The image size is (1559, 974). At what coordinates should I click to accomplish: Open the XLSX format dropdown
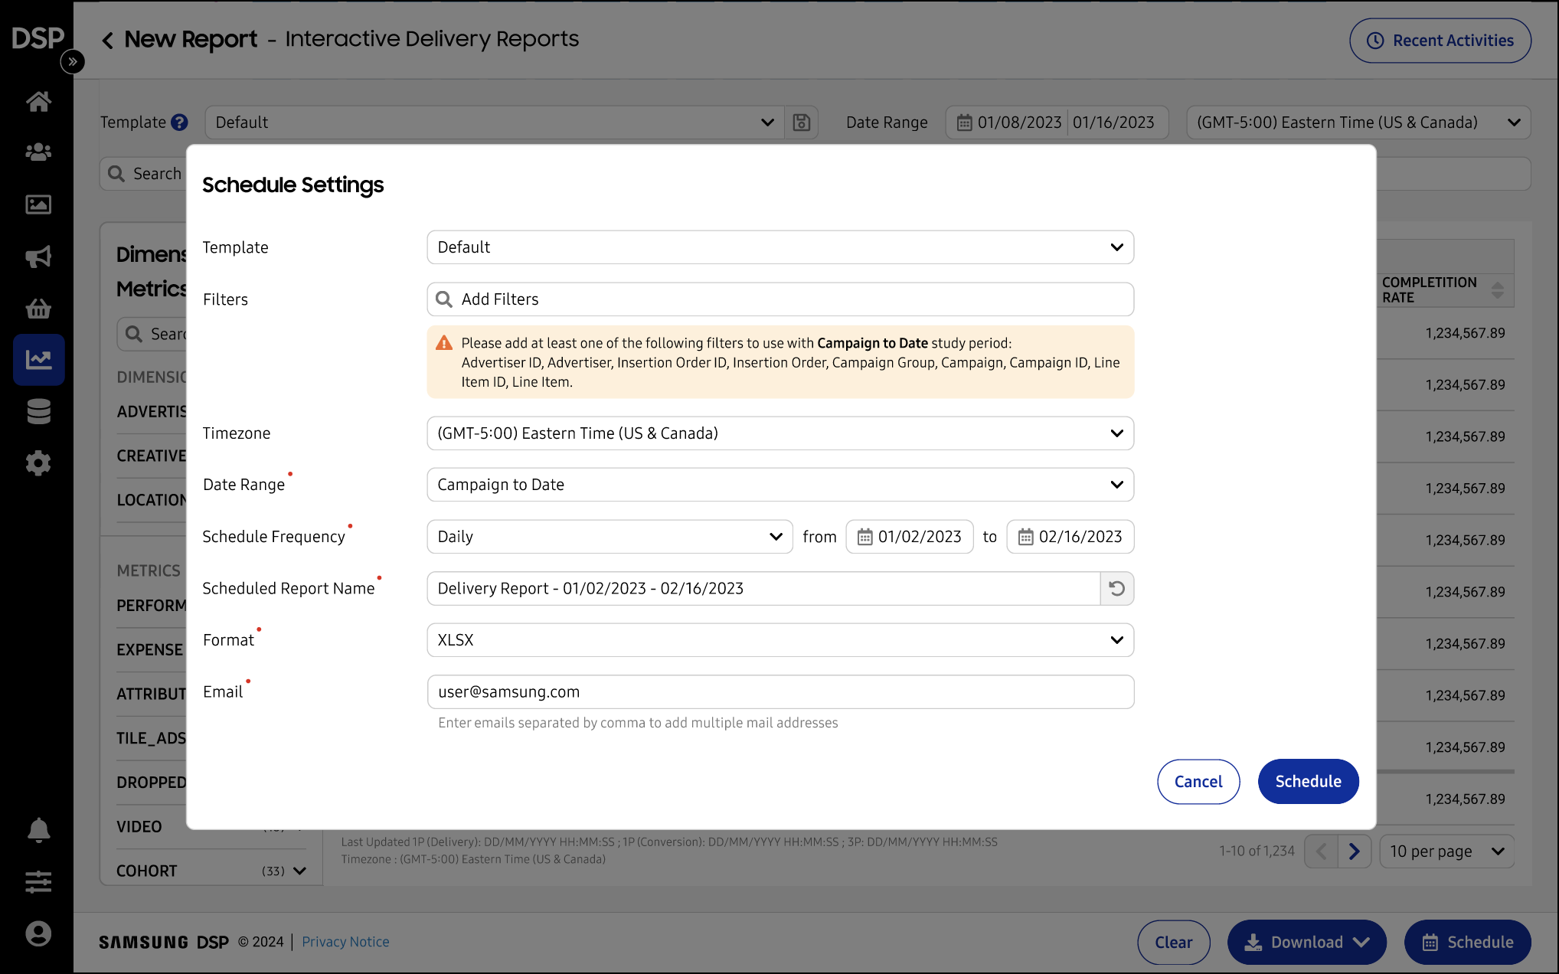[x=780, y=640]
